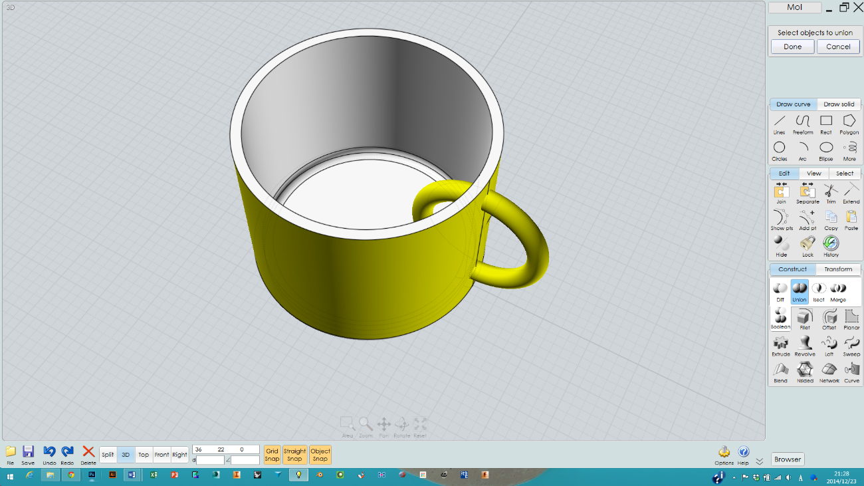Open the File menu icon
This screenshot has width=864, height=486.
pyautogui.click(x=11, y=455)
